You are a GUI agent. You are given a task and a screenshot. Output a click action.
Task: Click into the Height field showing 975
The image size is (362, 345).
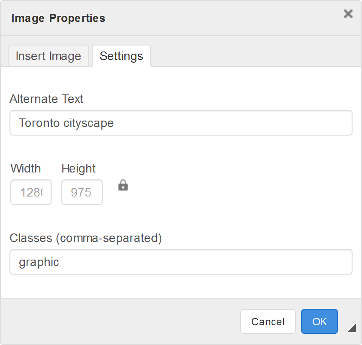[82, 192]
